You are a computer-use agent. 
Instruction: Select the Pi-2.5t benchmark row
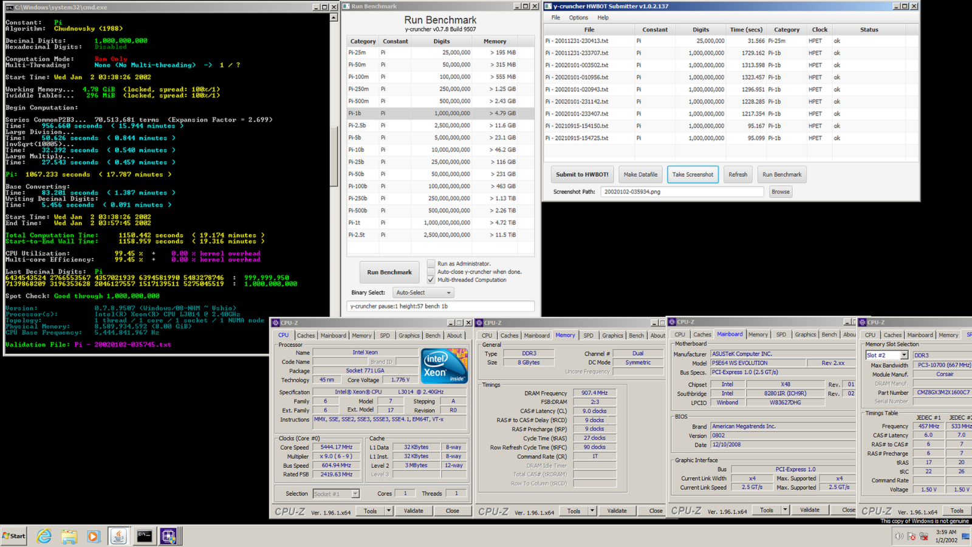point(440,235)
